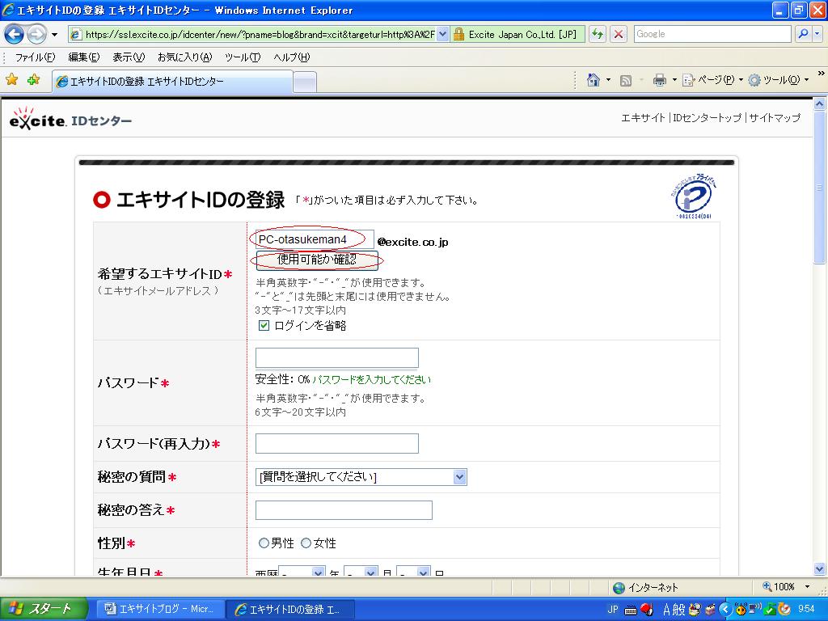Open the お気に入り(A) menu
This screenshot has height=621, width=828.
pos(184,57)
